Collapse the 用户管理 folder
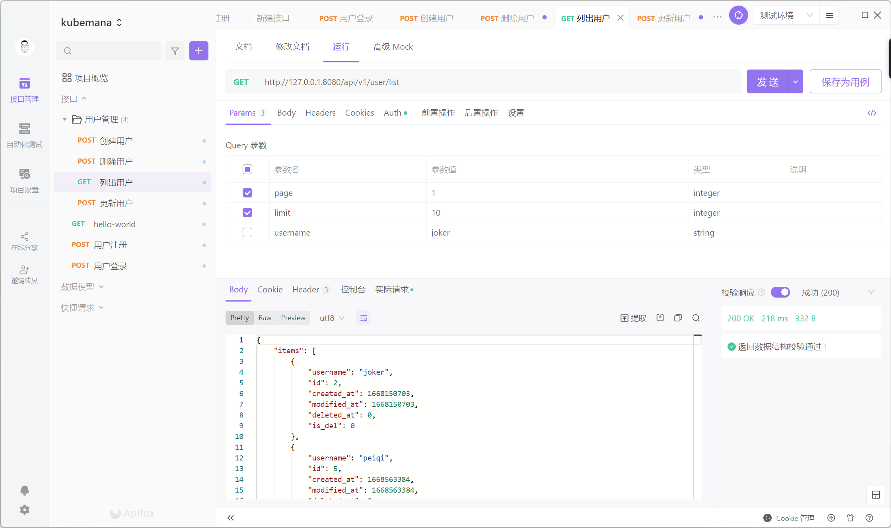 64,119
